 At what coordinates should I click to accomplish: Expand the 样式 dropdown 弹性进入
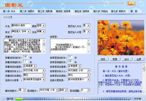pos(21,31)
